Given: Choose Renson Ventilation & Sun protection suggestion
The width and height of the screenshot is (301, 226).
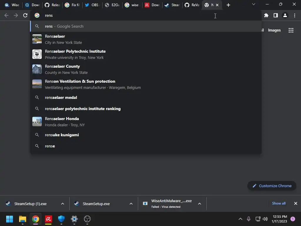Looking at the screenshot, I should coord(146,84).
